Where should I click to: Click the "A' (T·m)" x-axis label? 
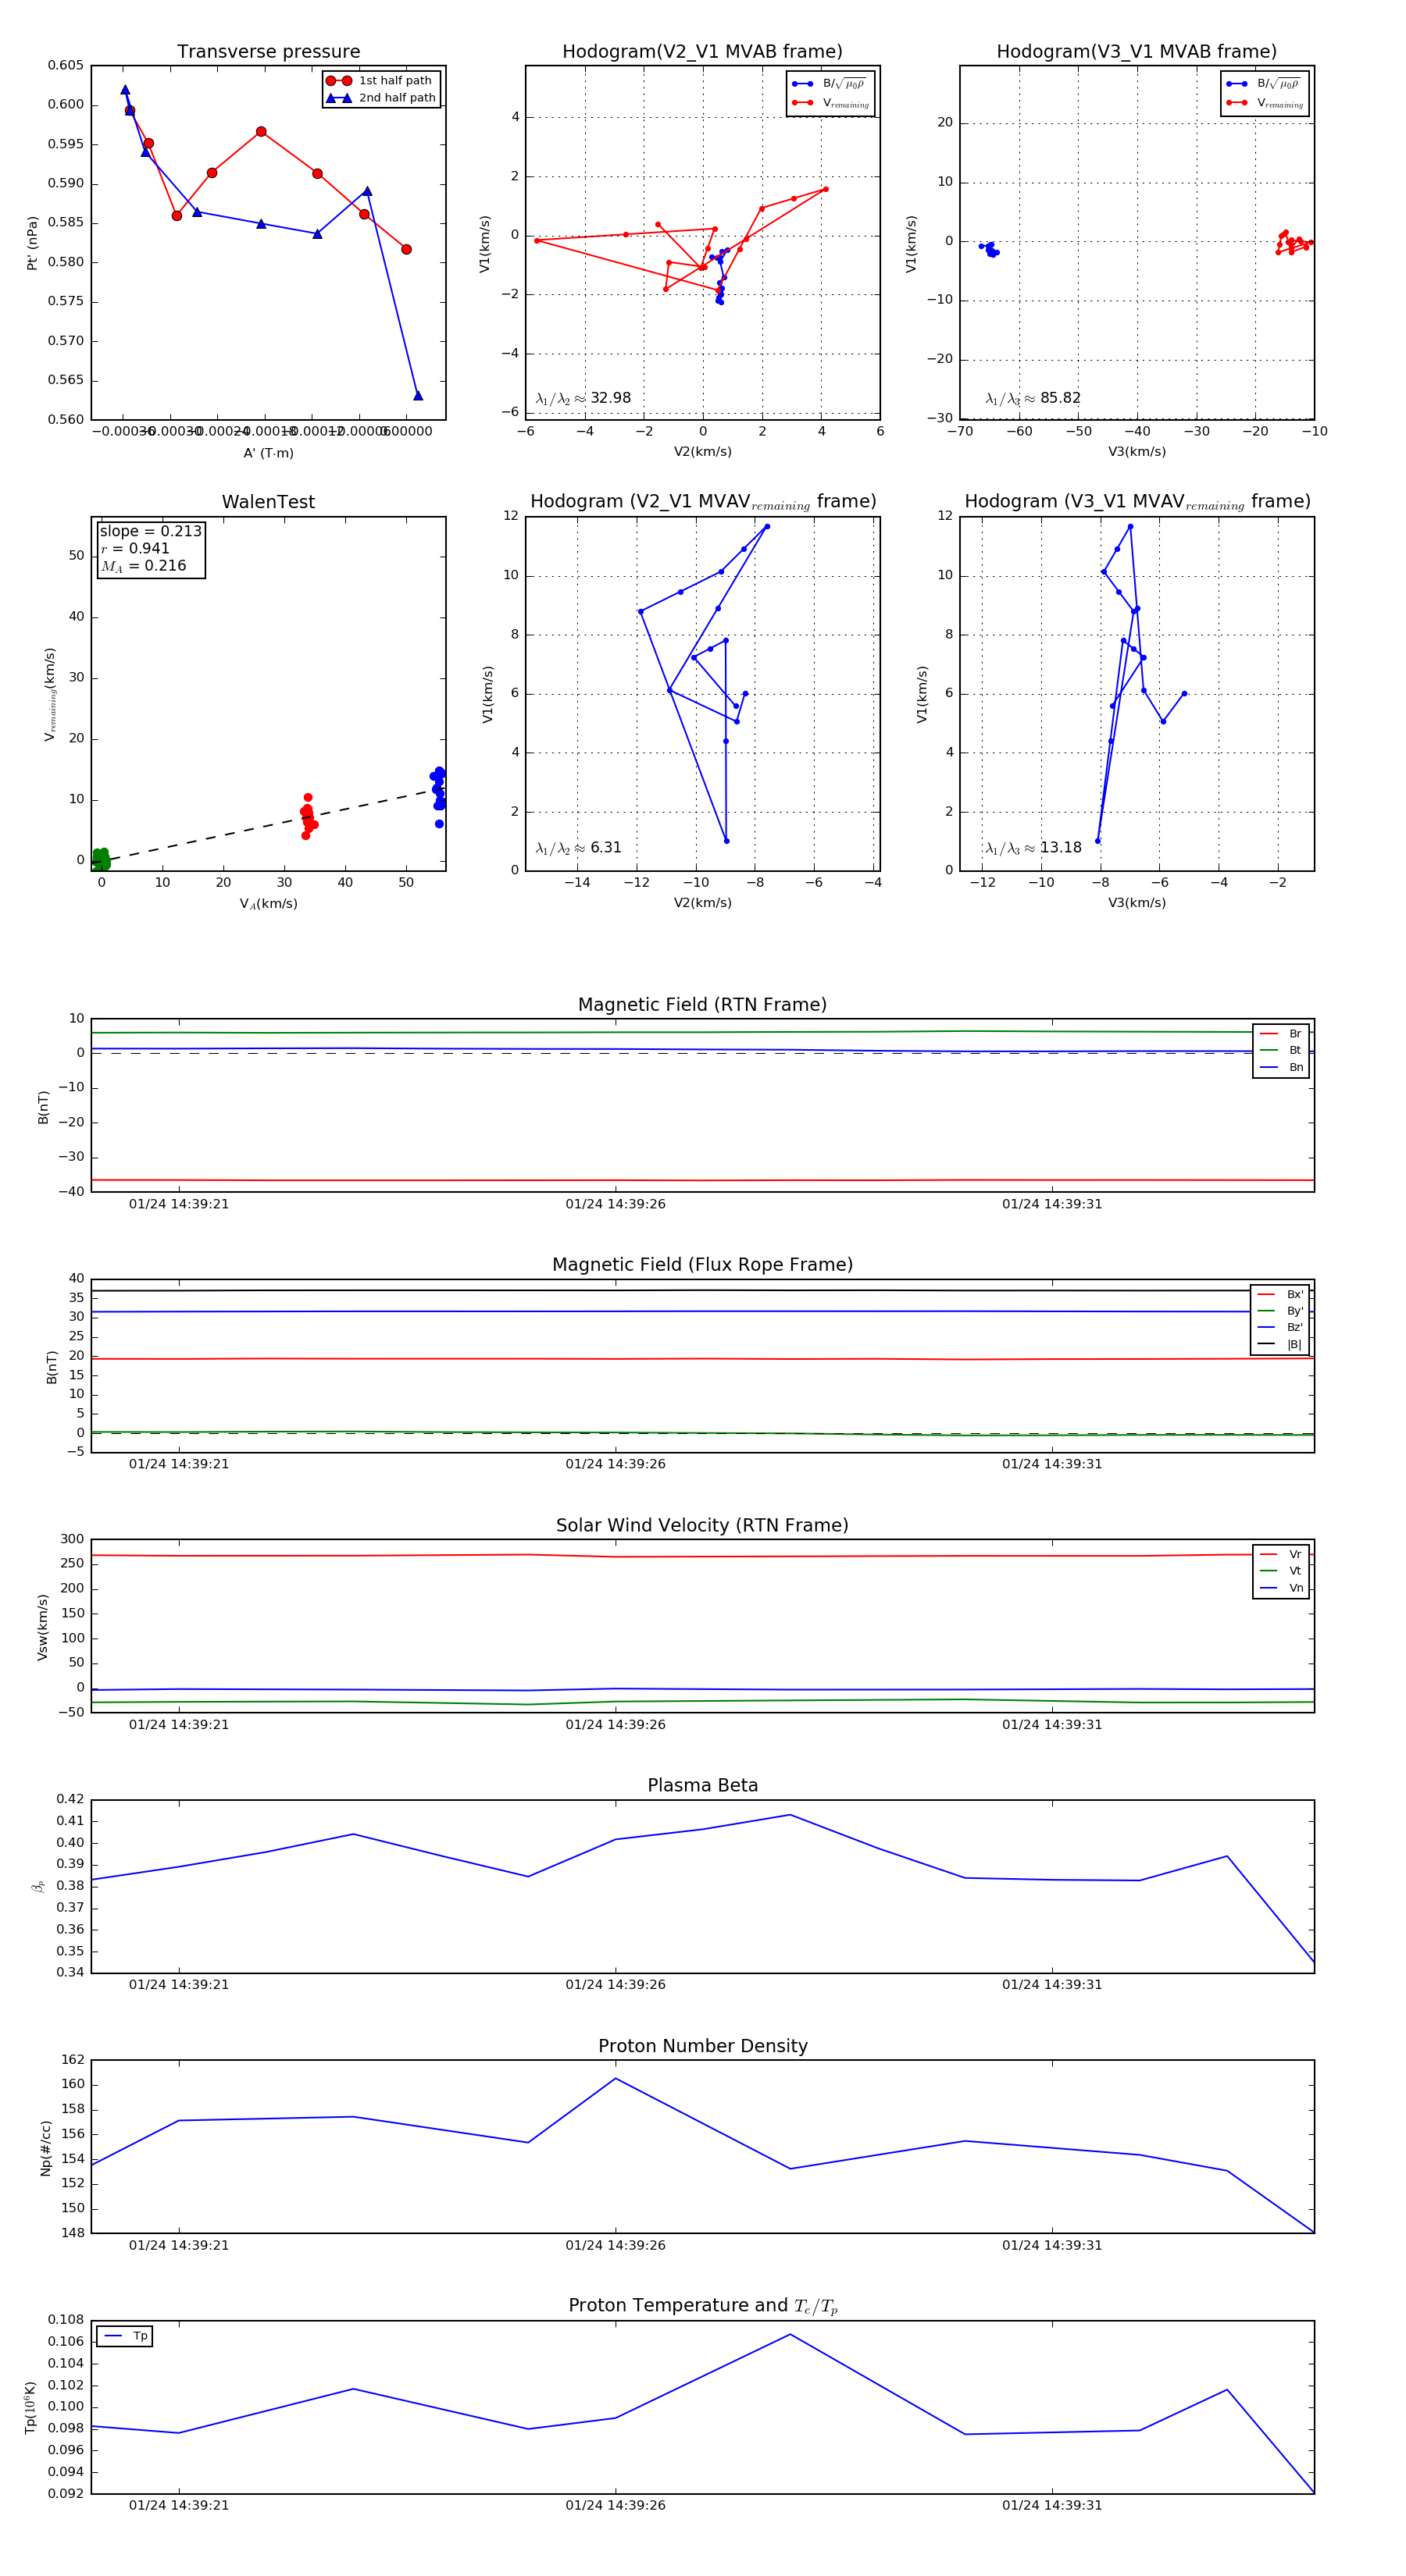(268, 453)
